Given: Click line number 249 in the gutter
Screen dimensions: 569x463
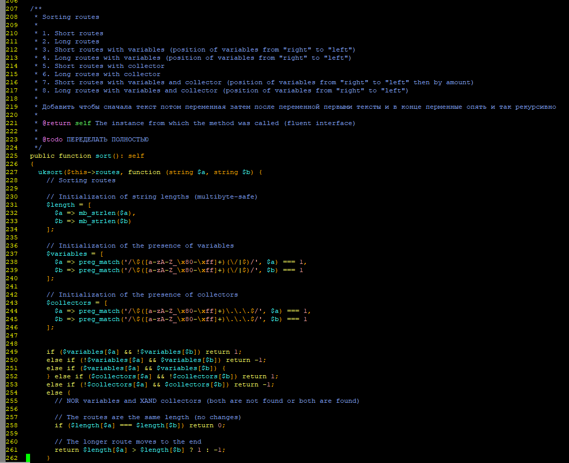Looking at the screenshot, I should (11, 352).
